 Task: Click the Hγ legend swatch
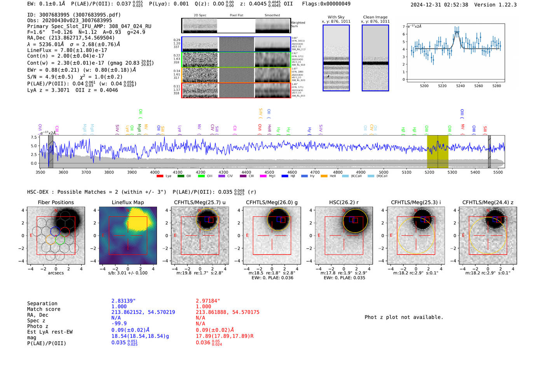(304, 176)
